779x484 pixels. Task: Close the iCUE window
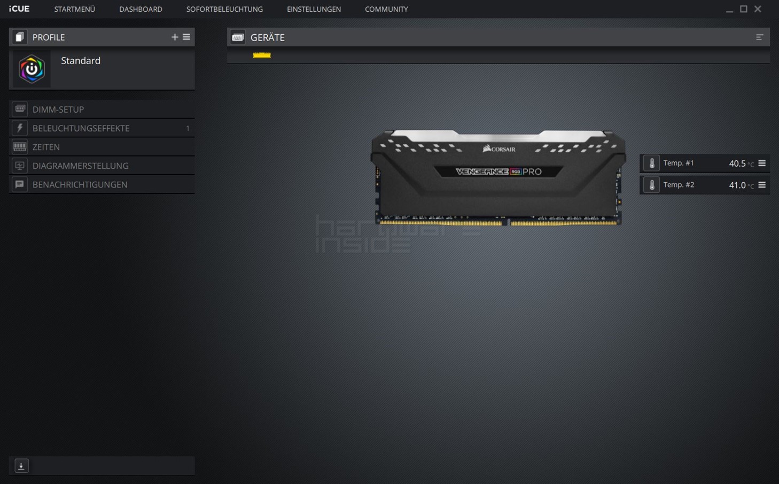point(758,9)
